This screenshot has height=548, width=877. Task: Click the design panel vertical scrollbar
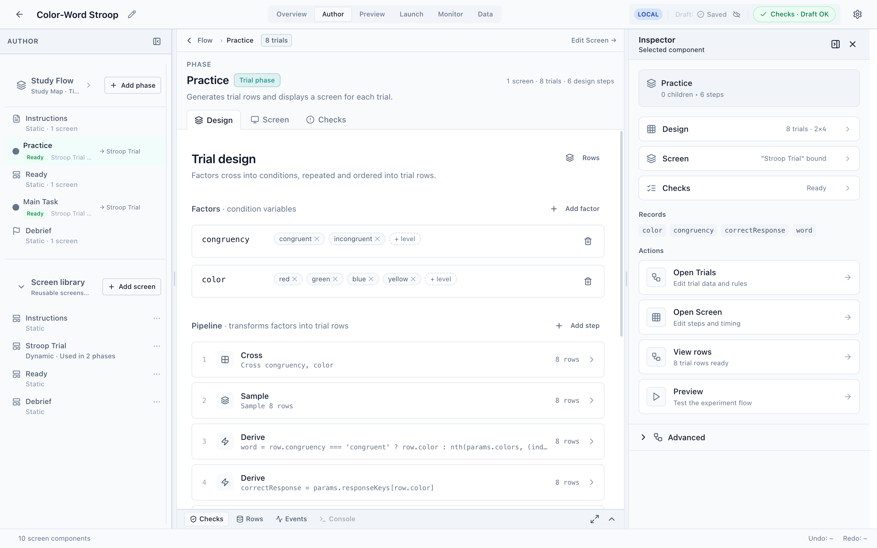coord(621,234)
